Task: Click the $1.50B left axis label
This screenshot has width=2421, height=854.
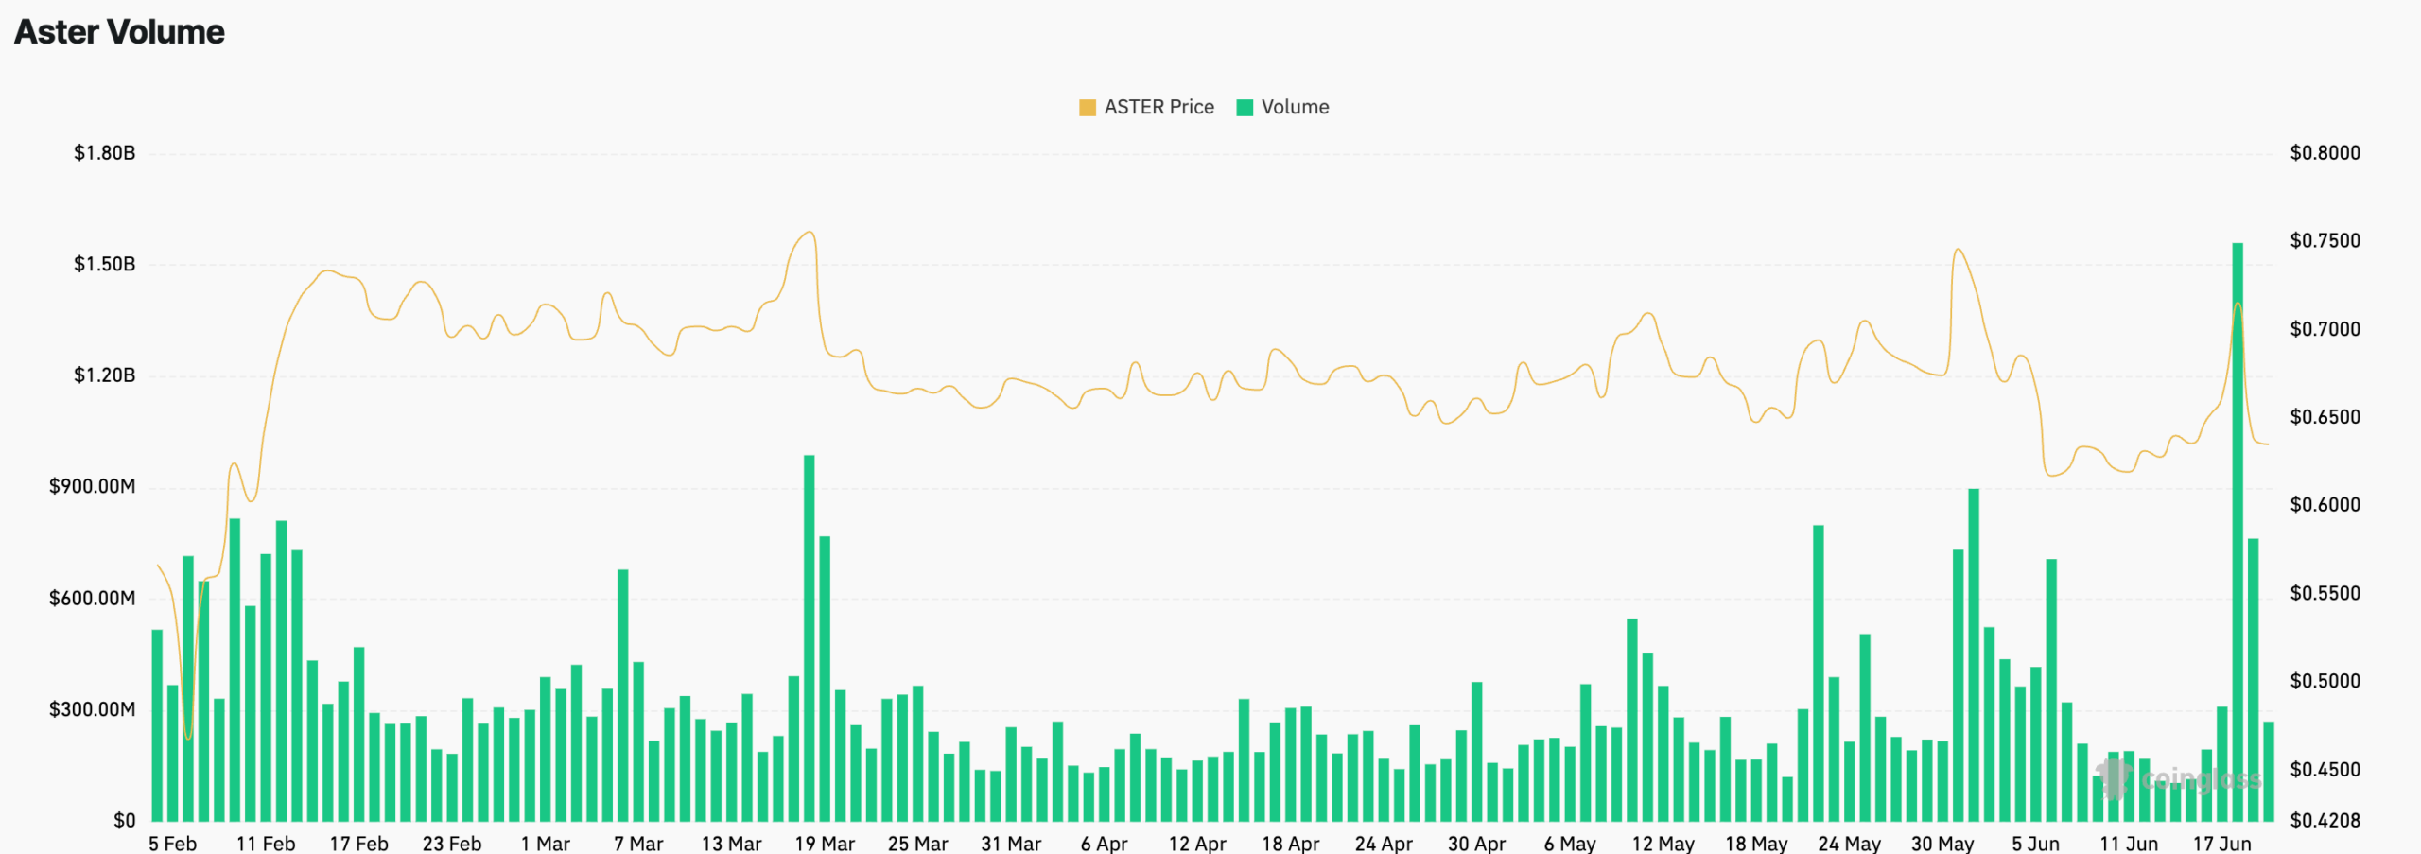Action: click(x=105, y=264)
